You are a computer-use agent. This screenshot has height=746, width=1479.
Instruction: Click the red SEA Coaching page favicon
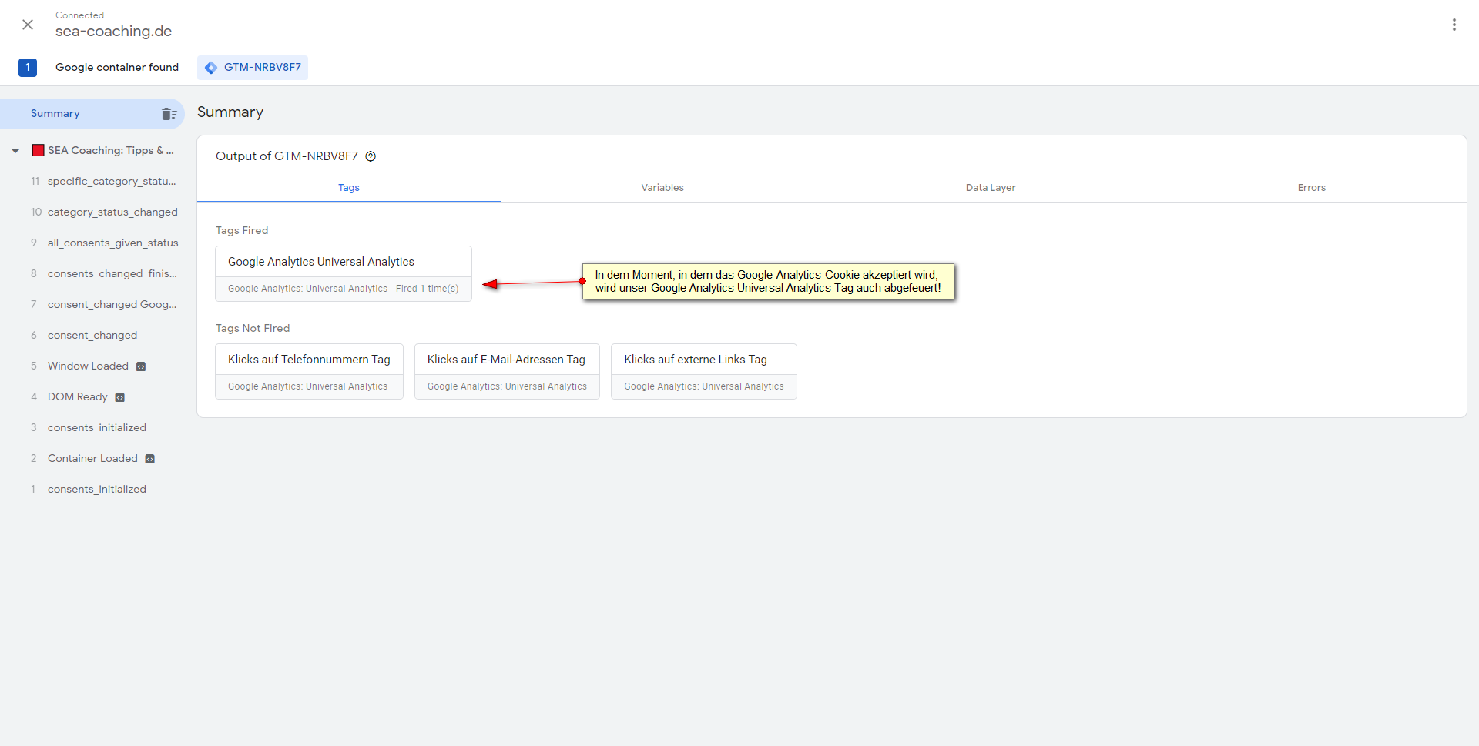[x=38, y=150]
